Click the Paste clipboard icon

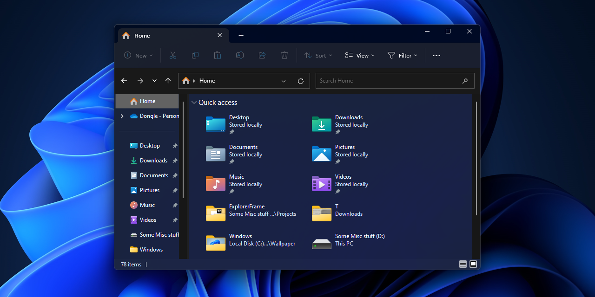click(218, 55)
